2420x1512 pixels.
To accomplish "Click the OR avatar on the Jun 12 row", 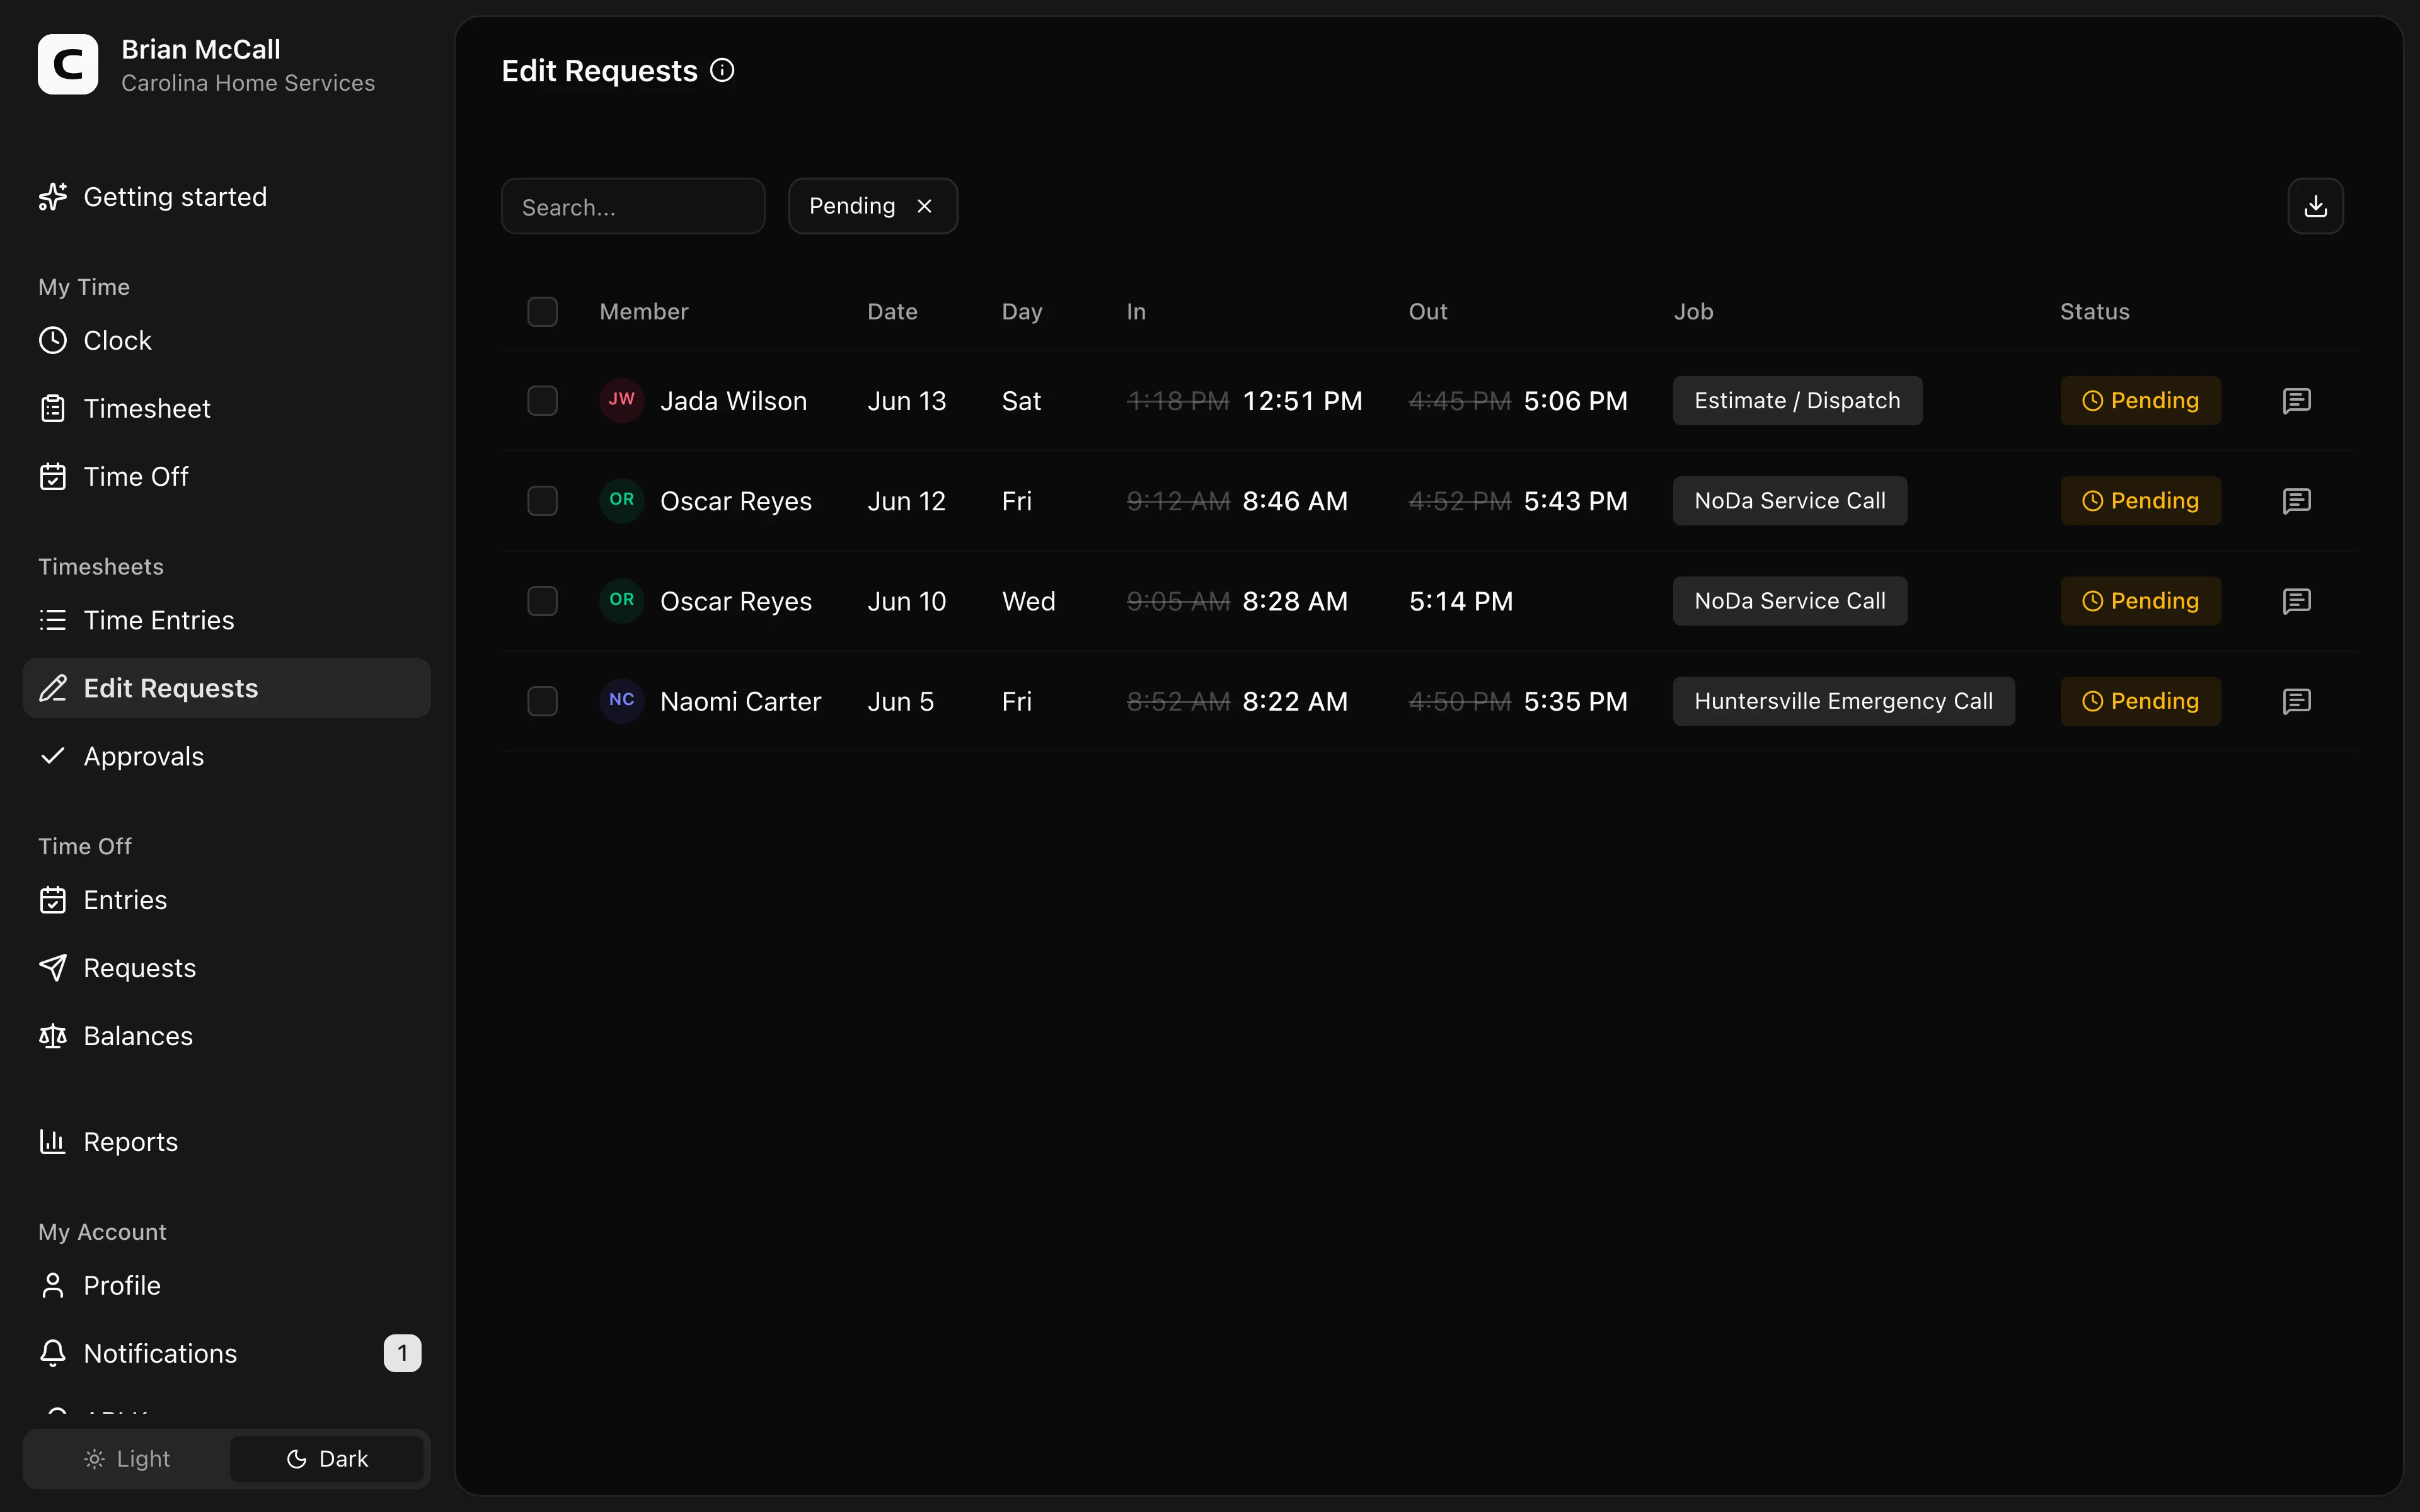I will click(x=621, y=500).
